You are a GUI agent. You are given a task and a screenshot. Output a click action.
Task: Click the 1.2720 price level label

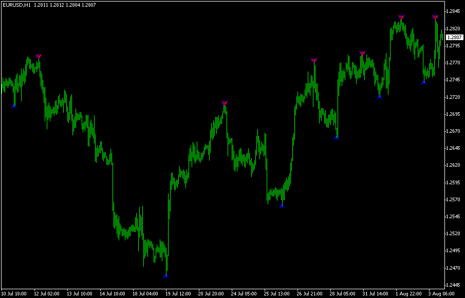coord(454,97)
